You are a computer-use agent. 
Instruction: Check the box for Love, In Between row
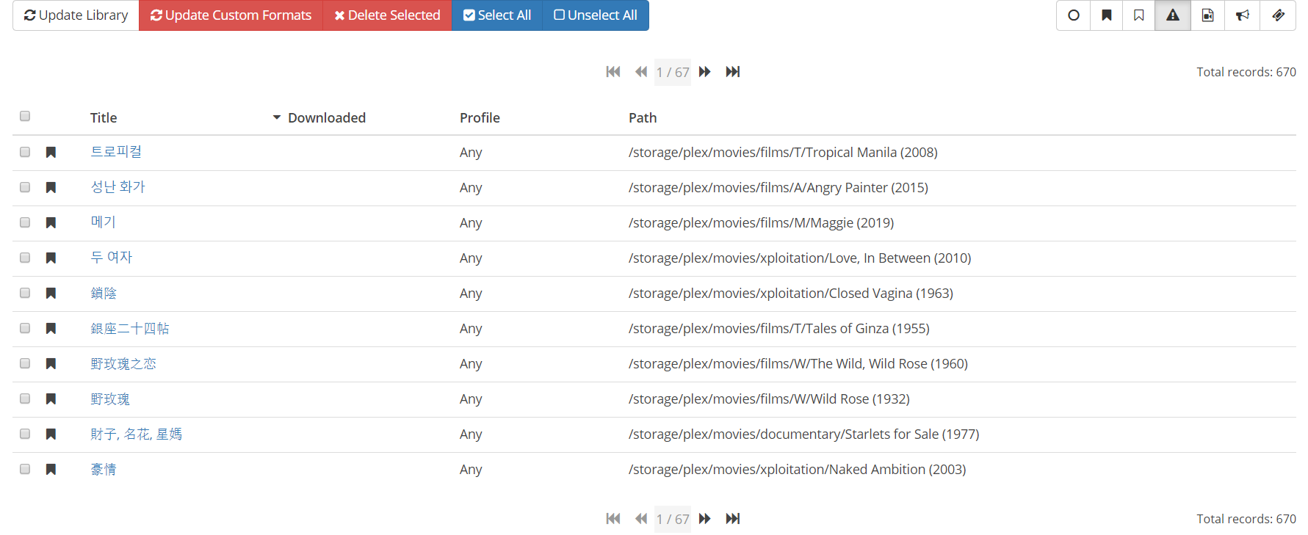click(25, 258)
